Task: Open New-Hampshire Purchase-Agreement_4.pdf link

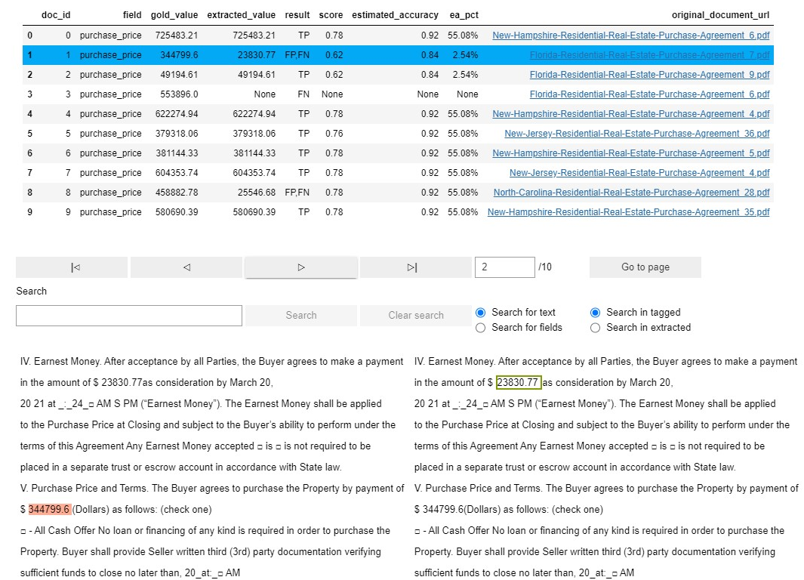Action: pos(630,114)
